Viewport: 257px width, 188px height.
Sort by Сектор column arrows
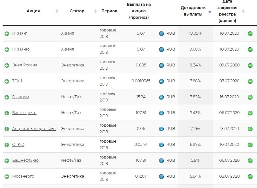pos(95,11)
